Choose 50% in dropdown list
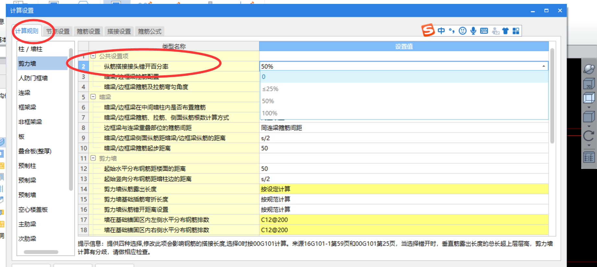 (x=404, y=101)
